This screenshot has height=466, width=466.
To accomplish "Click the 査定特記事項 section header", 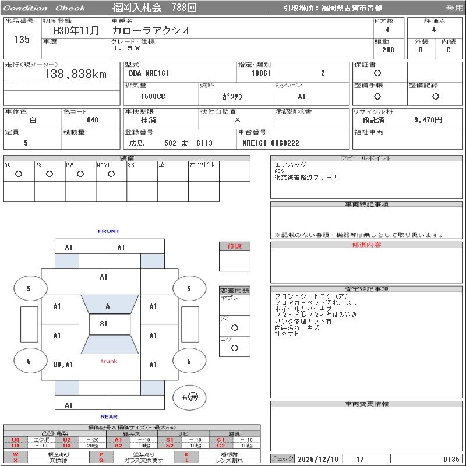I will pyautogui.click(x=366, y=289).
